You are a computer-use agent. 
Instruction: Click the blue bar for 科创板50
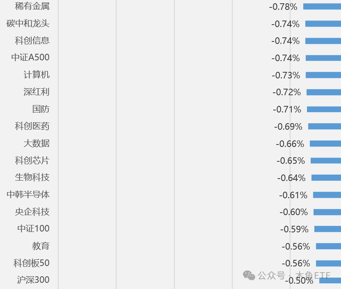pyautogui.click(x=328, y=264)
